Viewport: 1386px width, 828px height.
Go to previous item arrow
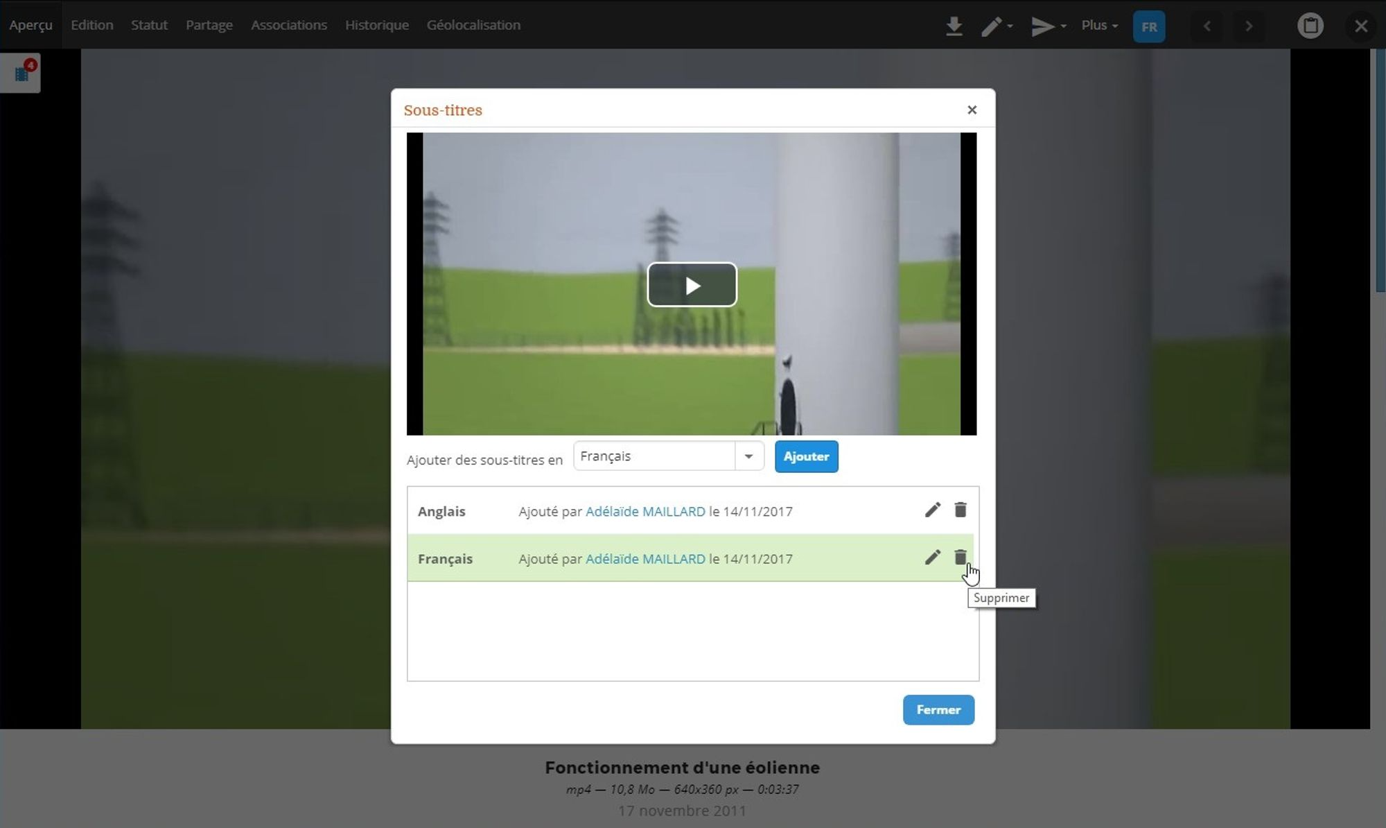tap(1207, 26)
